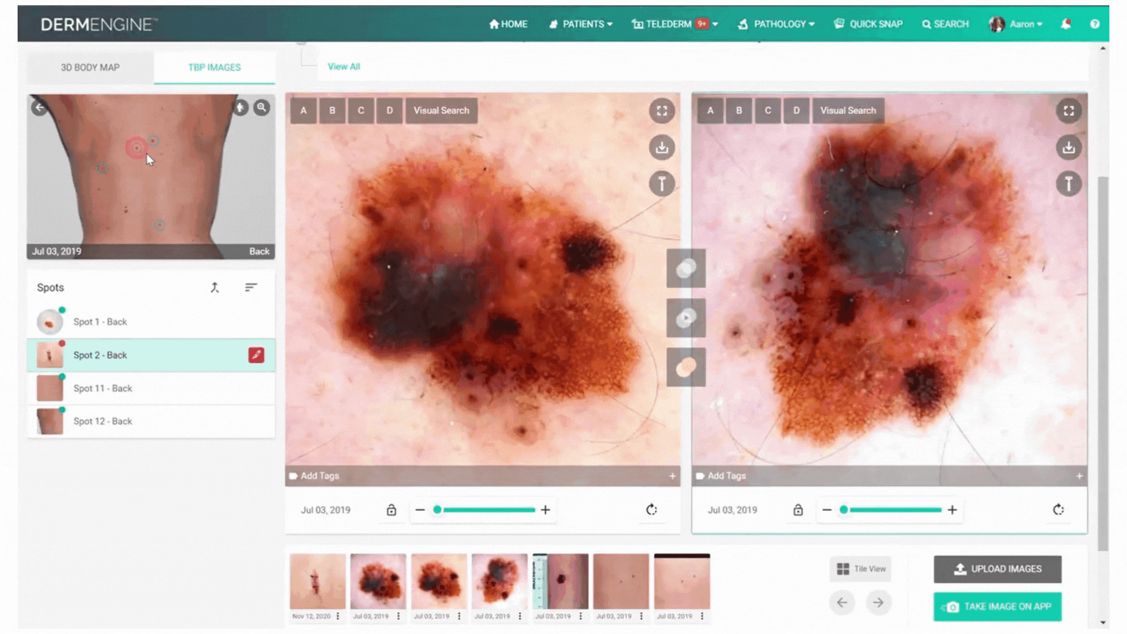Toggle the top overlay compare mode button
The height and width of the screenshot is (634, 1127).
686,268
